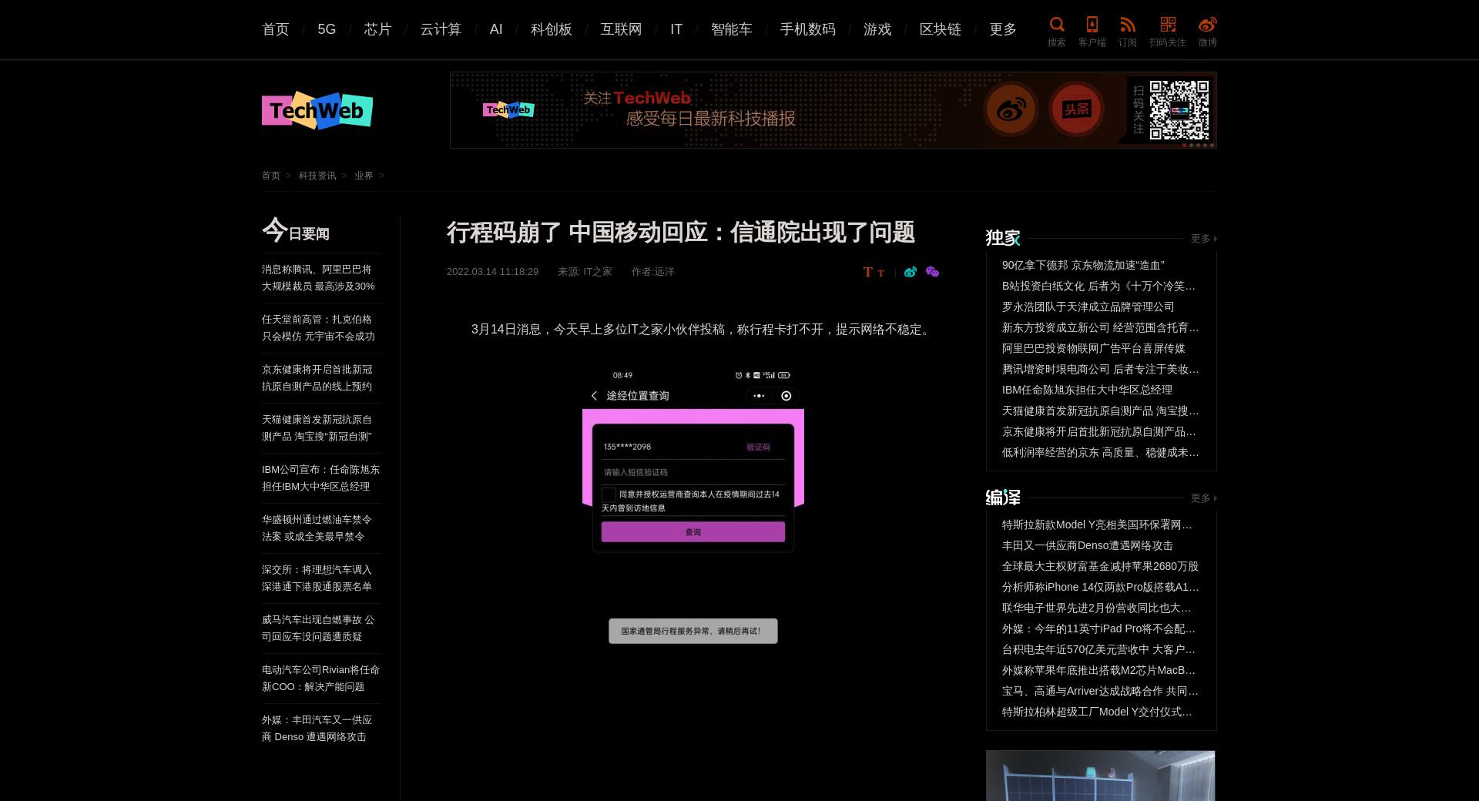Open the 互联网 navigation item

click(621, 29)
